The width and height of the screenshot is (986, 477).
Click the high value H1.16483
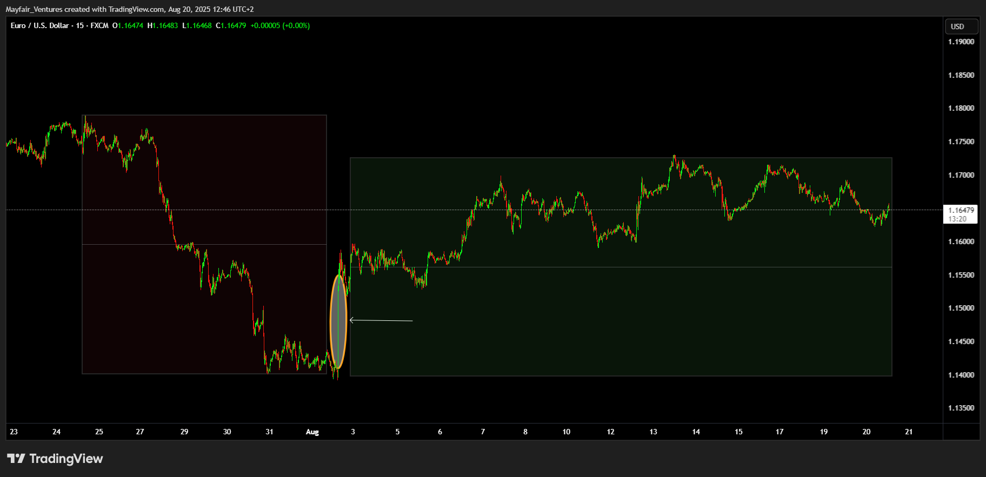163,25
